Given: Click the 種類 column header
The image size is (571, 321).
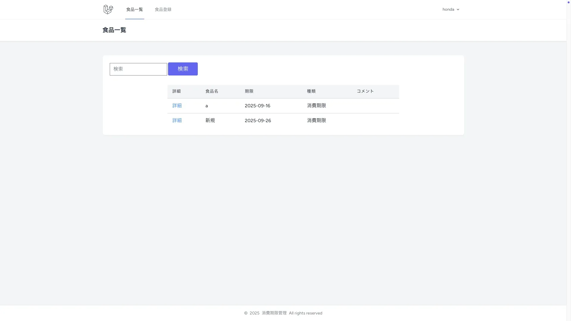Looking at the screenshot, I should [x=311, y=91].
